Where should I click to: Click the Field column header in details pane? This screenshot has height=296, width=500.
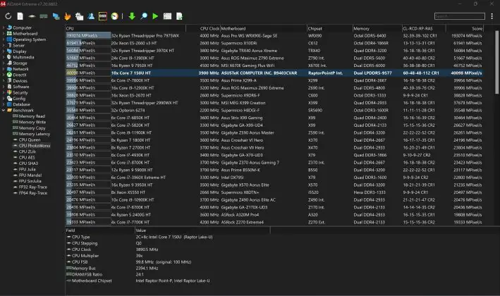tap(100, 230)
